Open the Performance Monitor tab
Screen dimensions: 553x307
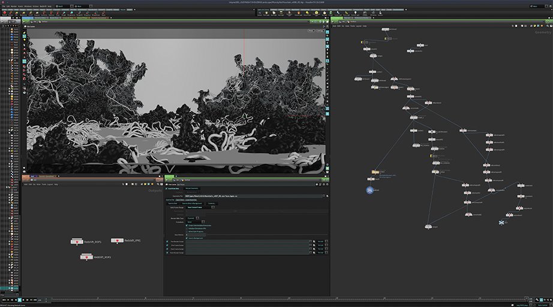point(362,17)
